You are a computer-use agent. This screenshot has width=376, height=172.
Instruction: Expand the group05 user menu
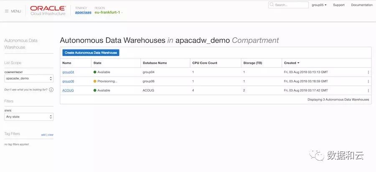(319, 5)
